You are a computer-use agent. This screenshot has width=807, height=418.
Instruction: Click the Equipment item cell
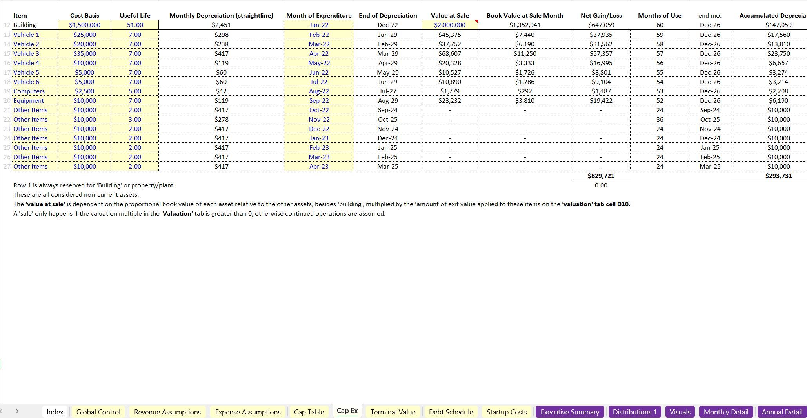(35, 100)
